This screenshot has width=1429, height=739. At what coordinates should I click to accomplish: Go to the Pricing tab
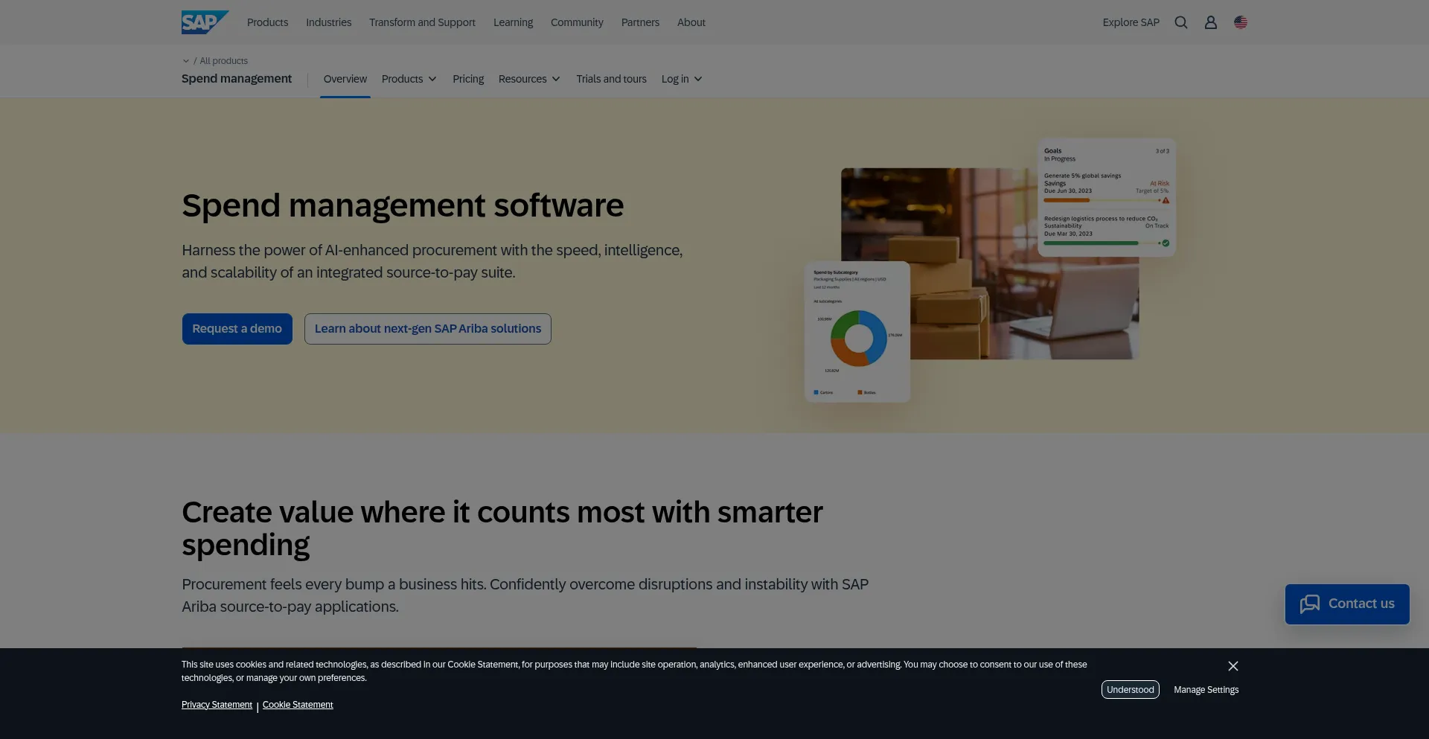click(x=467, y=79)
